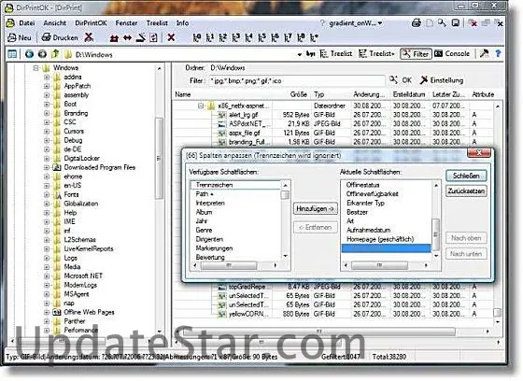Open the Treelist view button
The image size is (523, 381).
click(336, 54)
